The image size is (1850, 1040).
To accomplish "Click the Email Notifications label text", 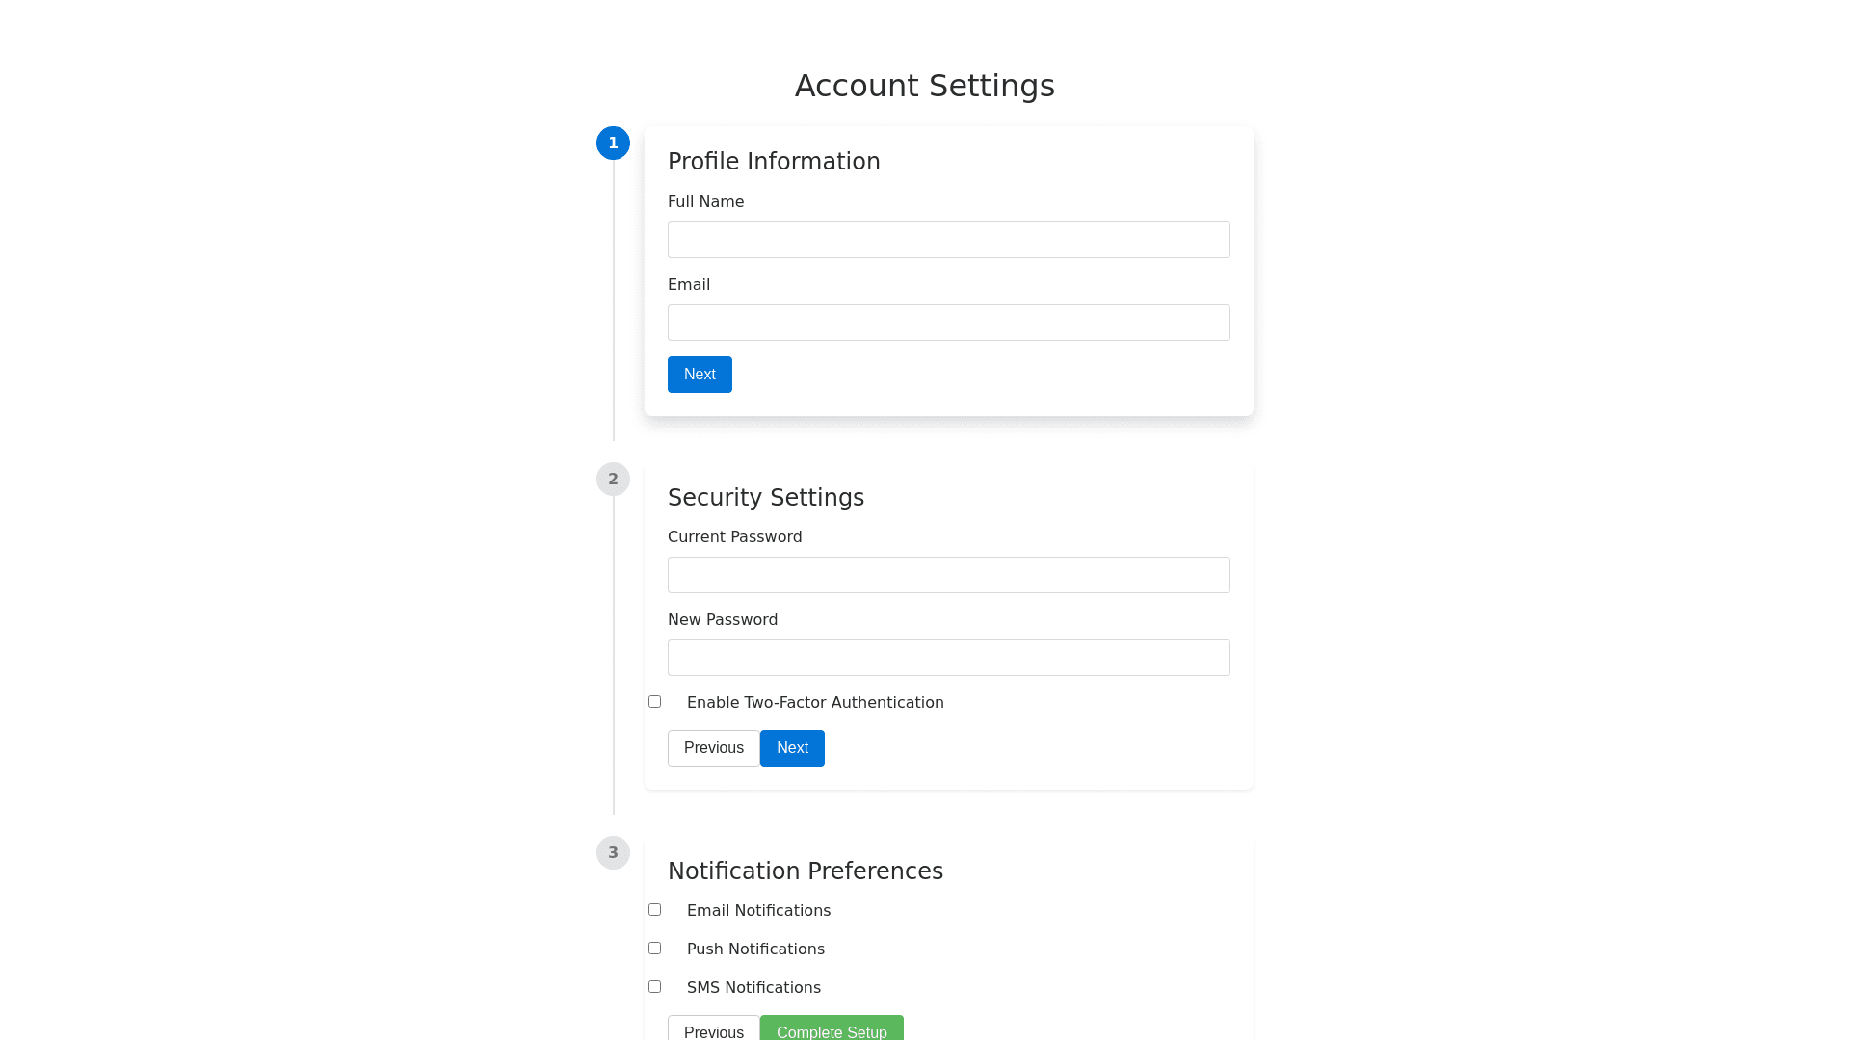I will 758,911.
